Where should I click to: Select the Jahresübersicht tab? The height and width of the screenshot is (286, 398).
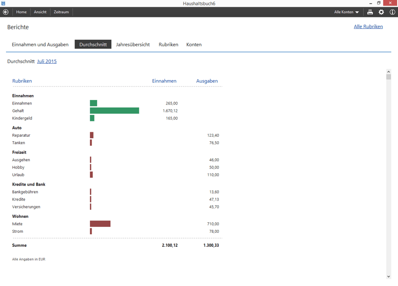133,45
